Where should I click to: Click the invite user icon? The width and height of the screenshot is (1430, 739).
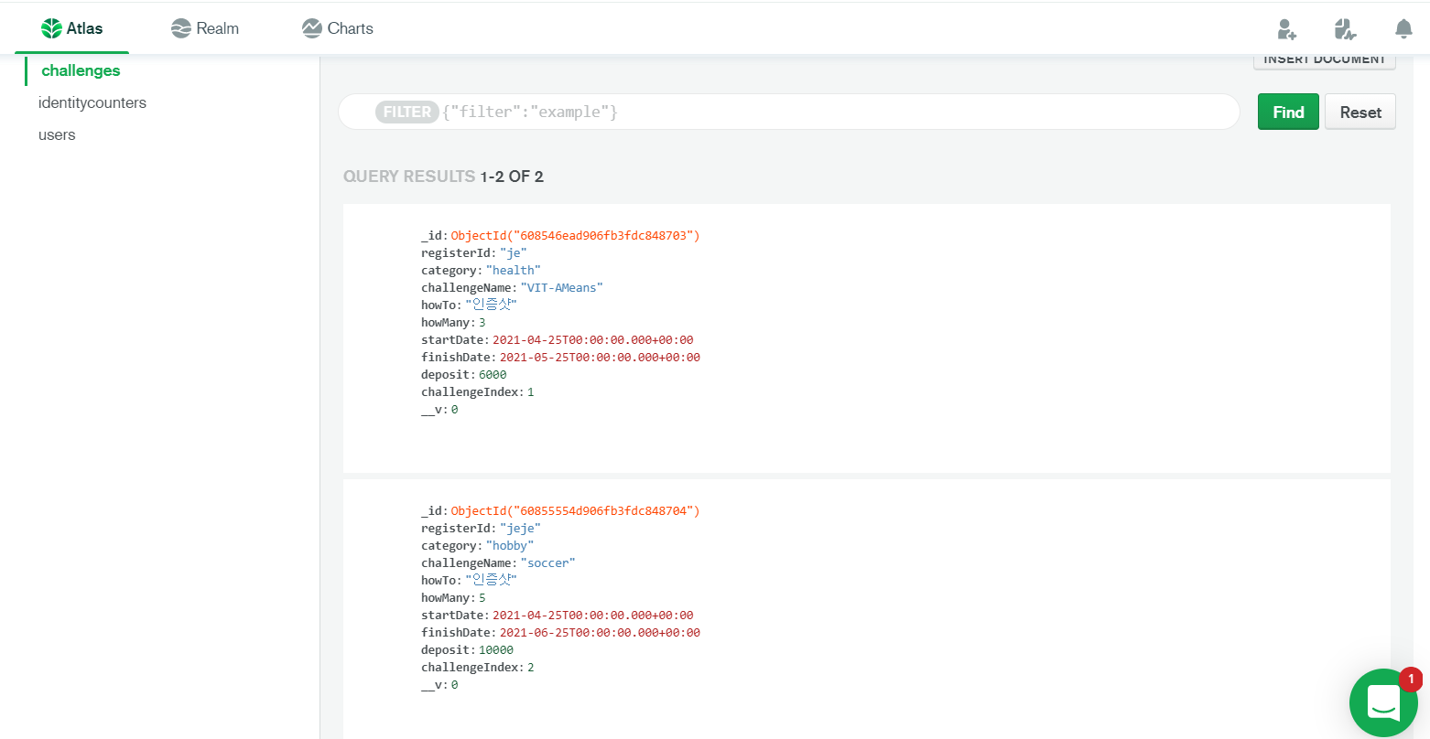1287,29
